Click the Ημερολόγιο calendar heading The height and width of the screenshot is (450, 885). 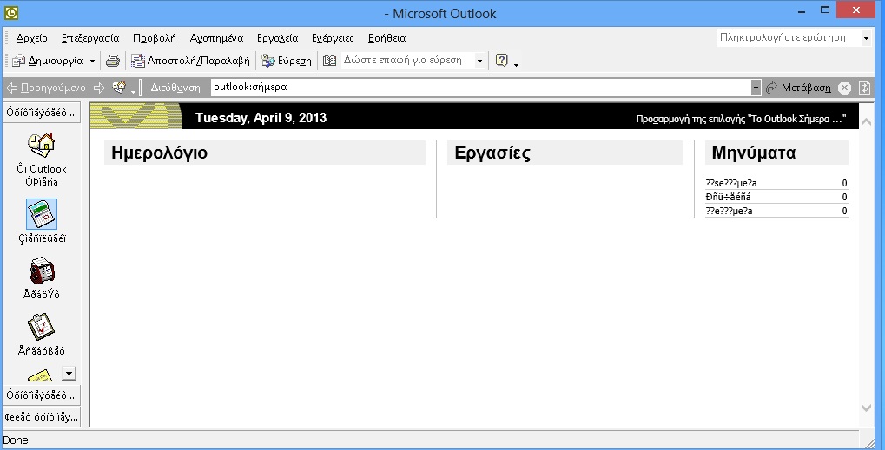(x=159, y=153)
